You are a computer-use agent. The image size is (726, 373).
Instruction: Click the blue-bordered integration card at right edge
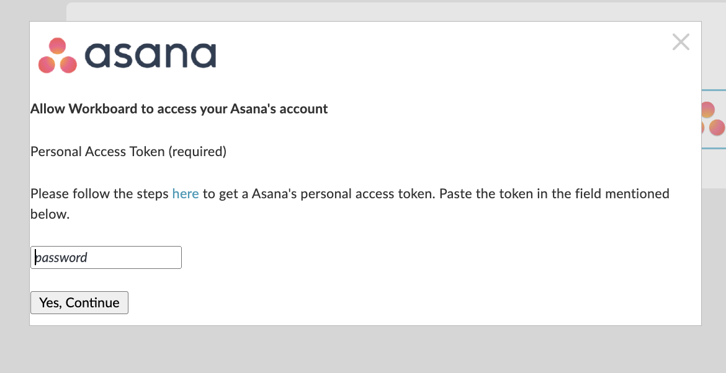(714, 119)
